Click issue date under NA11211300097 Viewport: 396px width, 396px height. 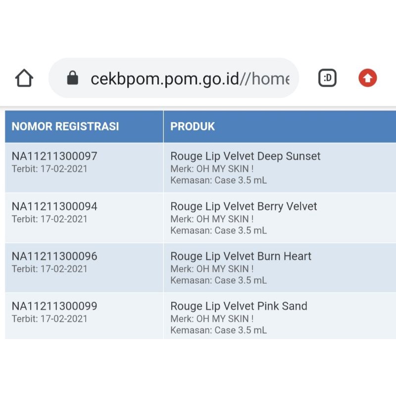point(49,169)
